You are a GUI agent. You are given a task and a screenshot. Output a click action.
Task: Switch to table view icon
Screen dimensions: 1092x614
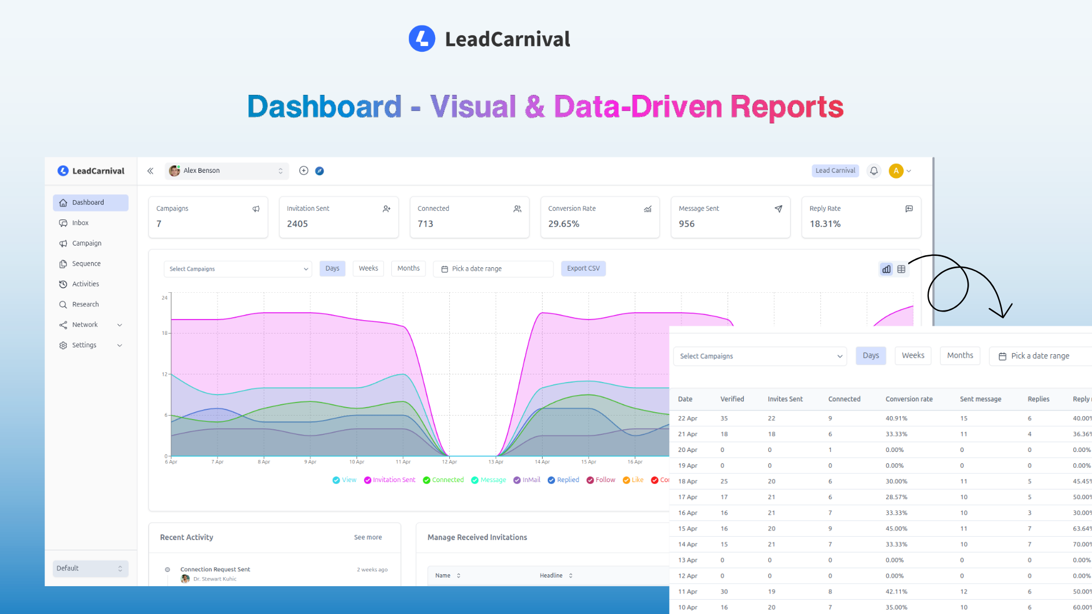[x=901, y=269]
